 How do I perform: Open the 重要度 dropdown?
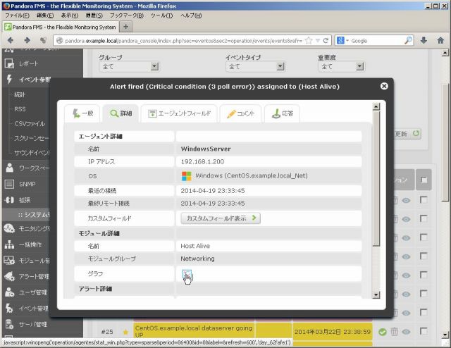(x=341, y=67)
